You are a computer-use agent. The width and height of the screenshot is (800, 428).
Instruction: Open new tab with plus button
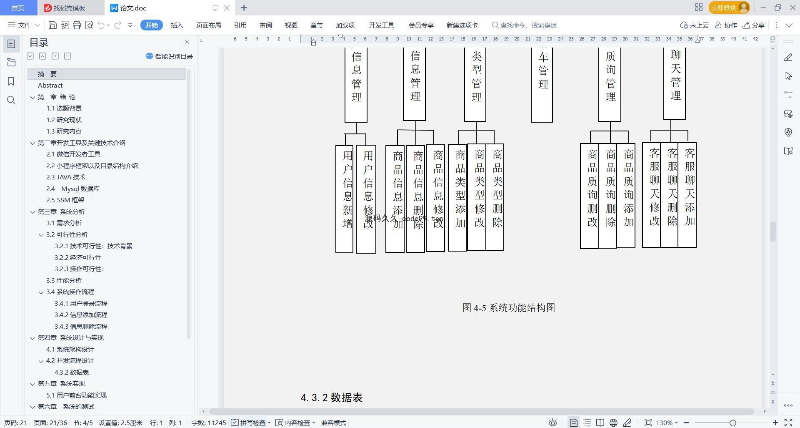tap(244, 8)
